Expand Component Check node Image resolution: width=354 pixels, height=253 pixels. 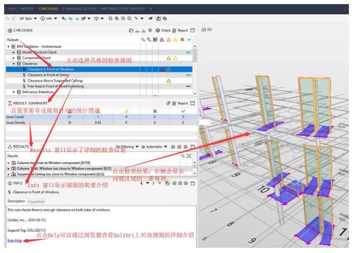(x=14, y=58)
